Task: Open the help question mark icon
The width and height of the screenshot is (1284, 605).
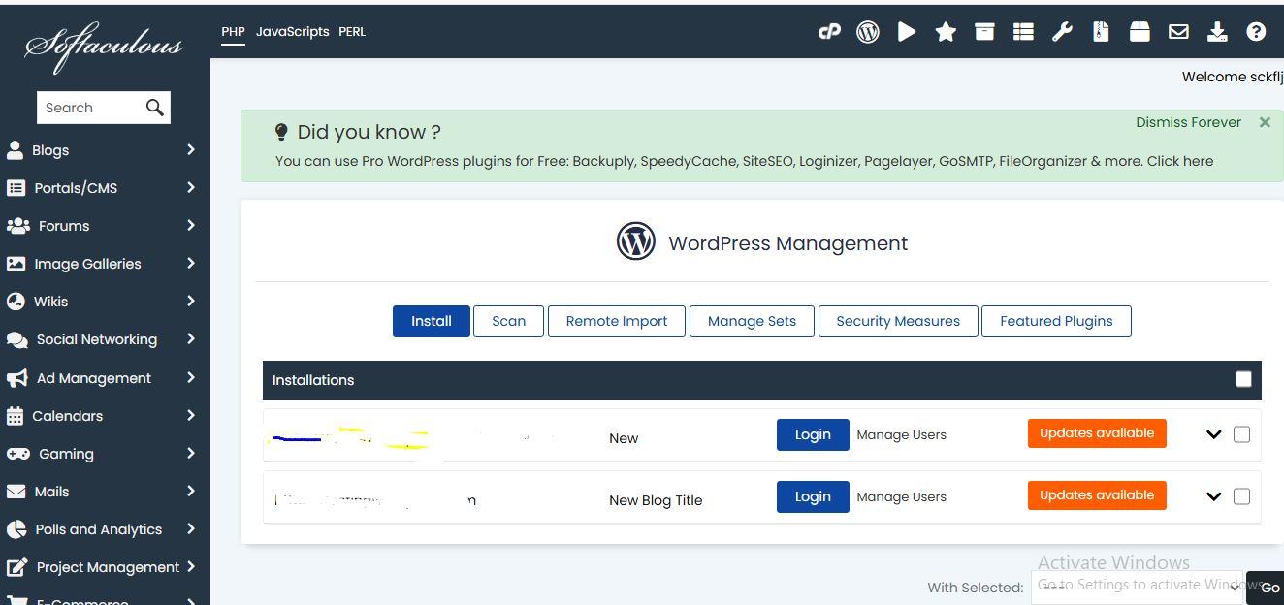Action: pos(1256,32)
